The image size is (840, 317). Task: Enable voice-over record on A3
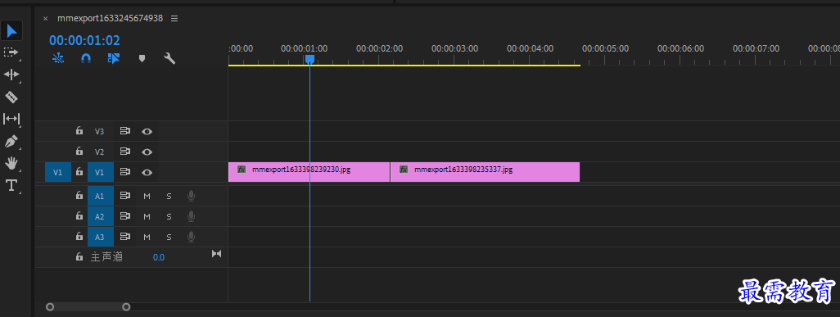coord(192,237)
